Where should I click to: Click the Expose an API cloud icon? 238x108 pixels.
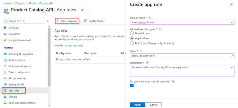point(5,84)
